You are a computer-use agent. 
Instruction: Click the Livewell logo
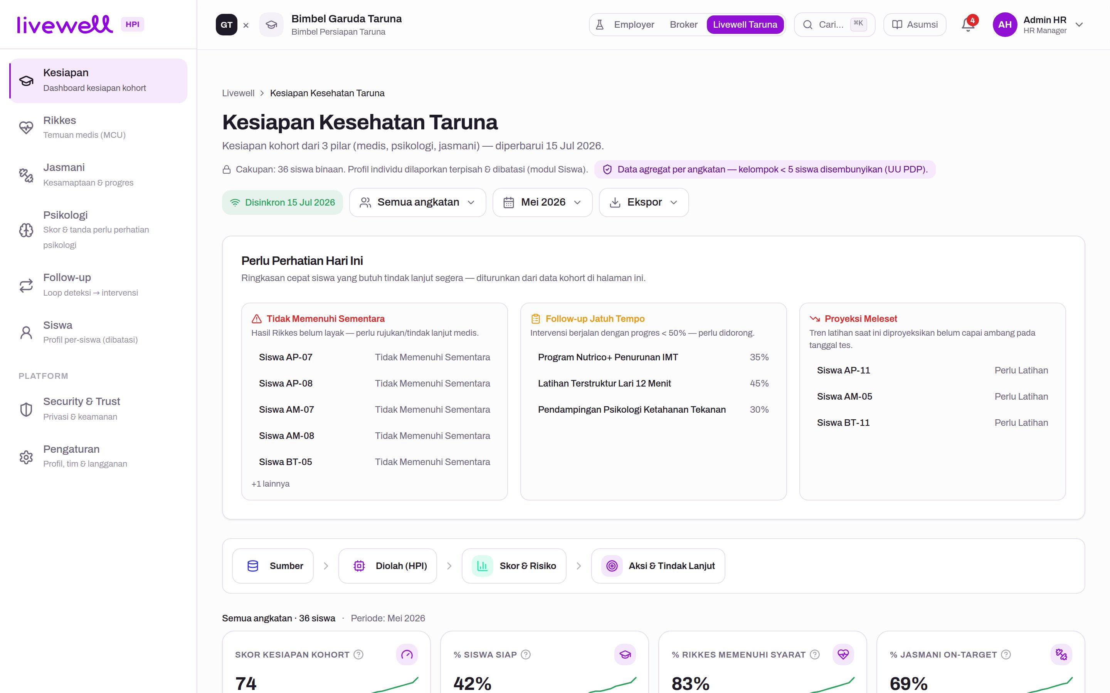(65, 24)
